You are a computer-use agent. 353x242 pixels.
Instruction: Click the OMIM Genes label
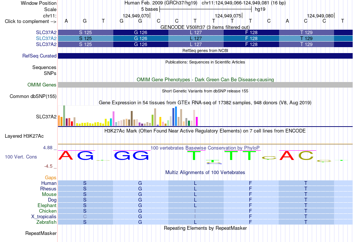tap(42, 85)
